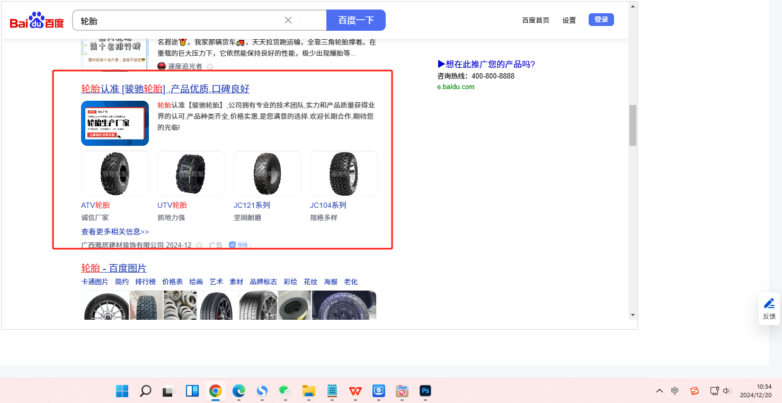This screenshot has height=403, width=782.
Task: Expand 查看更多相关信息>> link
Action: pos(115,232)
